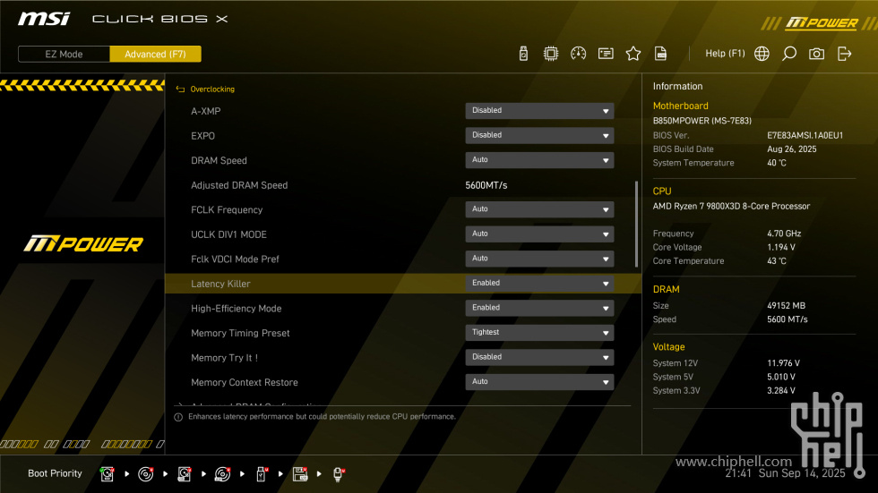Select the USB hard disk boot icon
The height and width of the screenshot is (493, 878).
coord(185,474)
